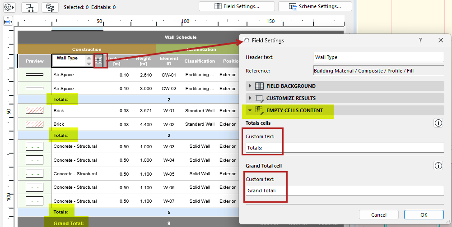Click the Wall Schedule title bar cell
The width and height of the screenshot is (452, 227).
(x=181, y=37)
